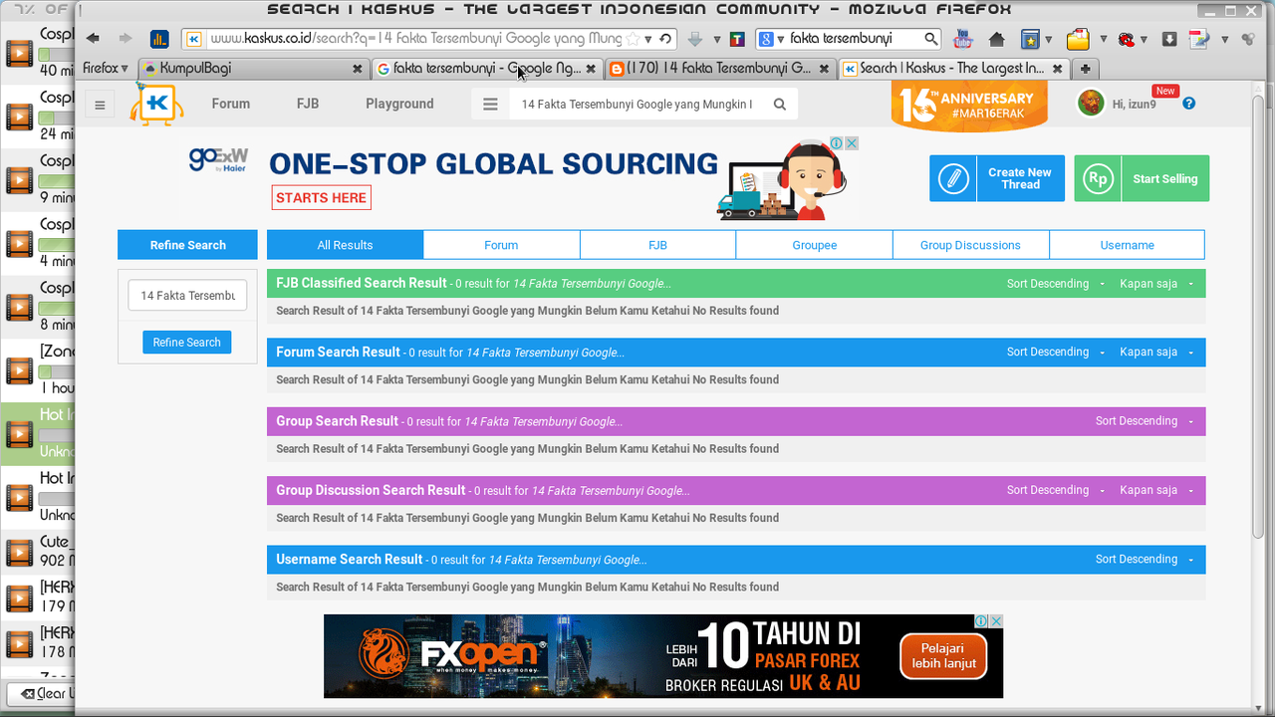Open URL history dropdown in address bar
The image size is (1275, 717).
click(x=648, y=39)
